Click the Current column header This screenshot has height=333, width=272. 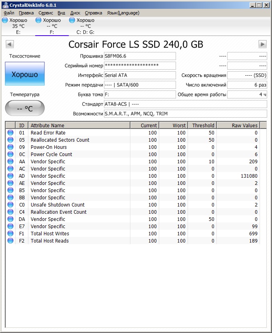point(145,125)
